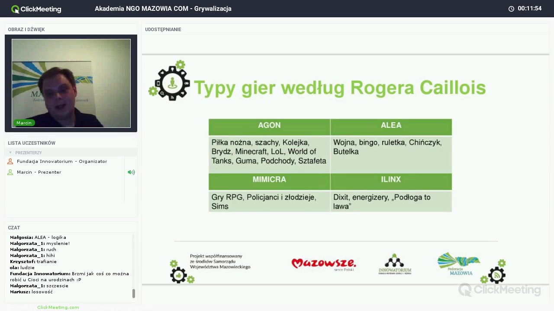Click the UDOSTĘPNIANIE panel header
554x311 pixels.
point(163,29)
